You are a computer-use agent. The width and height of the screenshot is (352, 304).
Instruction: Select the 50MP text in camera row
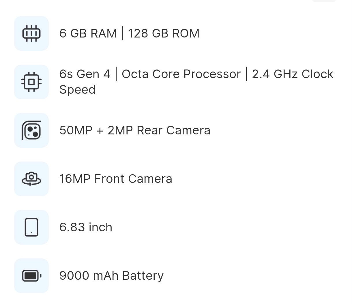76,130
